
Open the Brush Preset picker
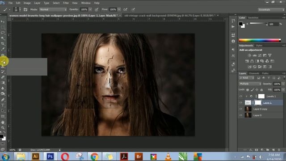click(17, 9)
